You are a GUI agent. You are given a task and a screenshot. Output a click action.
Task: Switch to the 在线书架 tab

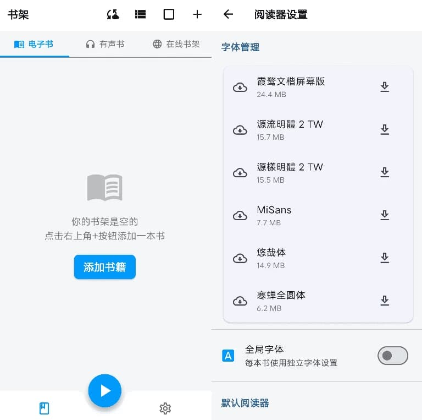(176, 44)
